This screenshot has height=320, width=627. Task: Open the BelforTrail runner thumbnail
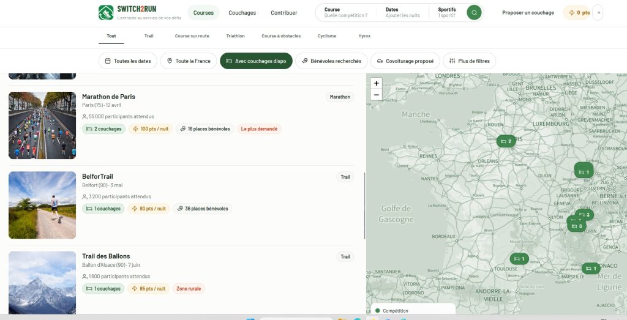click(42, 206)
